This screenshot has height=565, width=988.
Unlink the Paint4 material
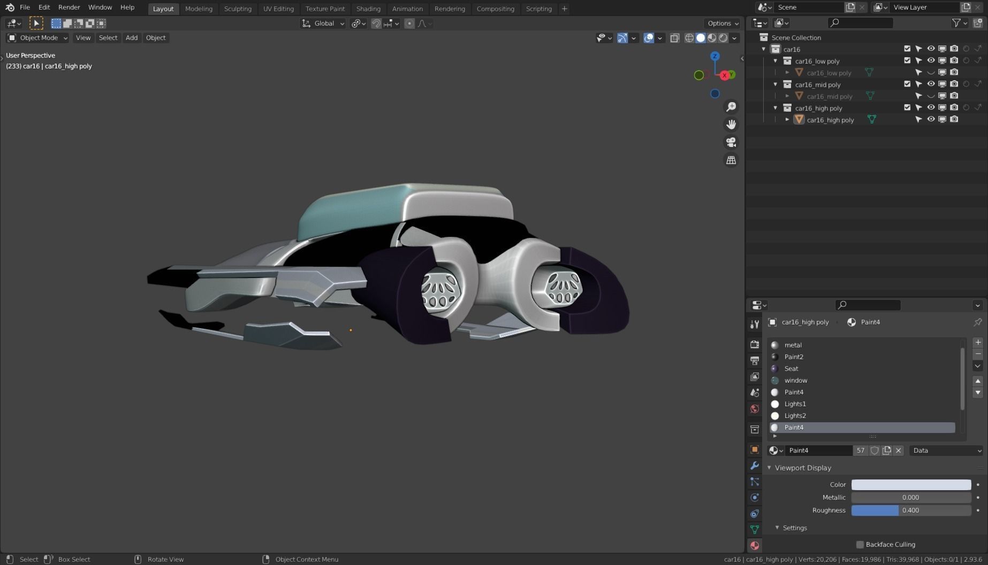click(899, 451)
